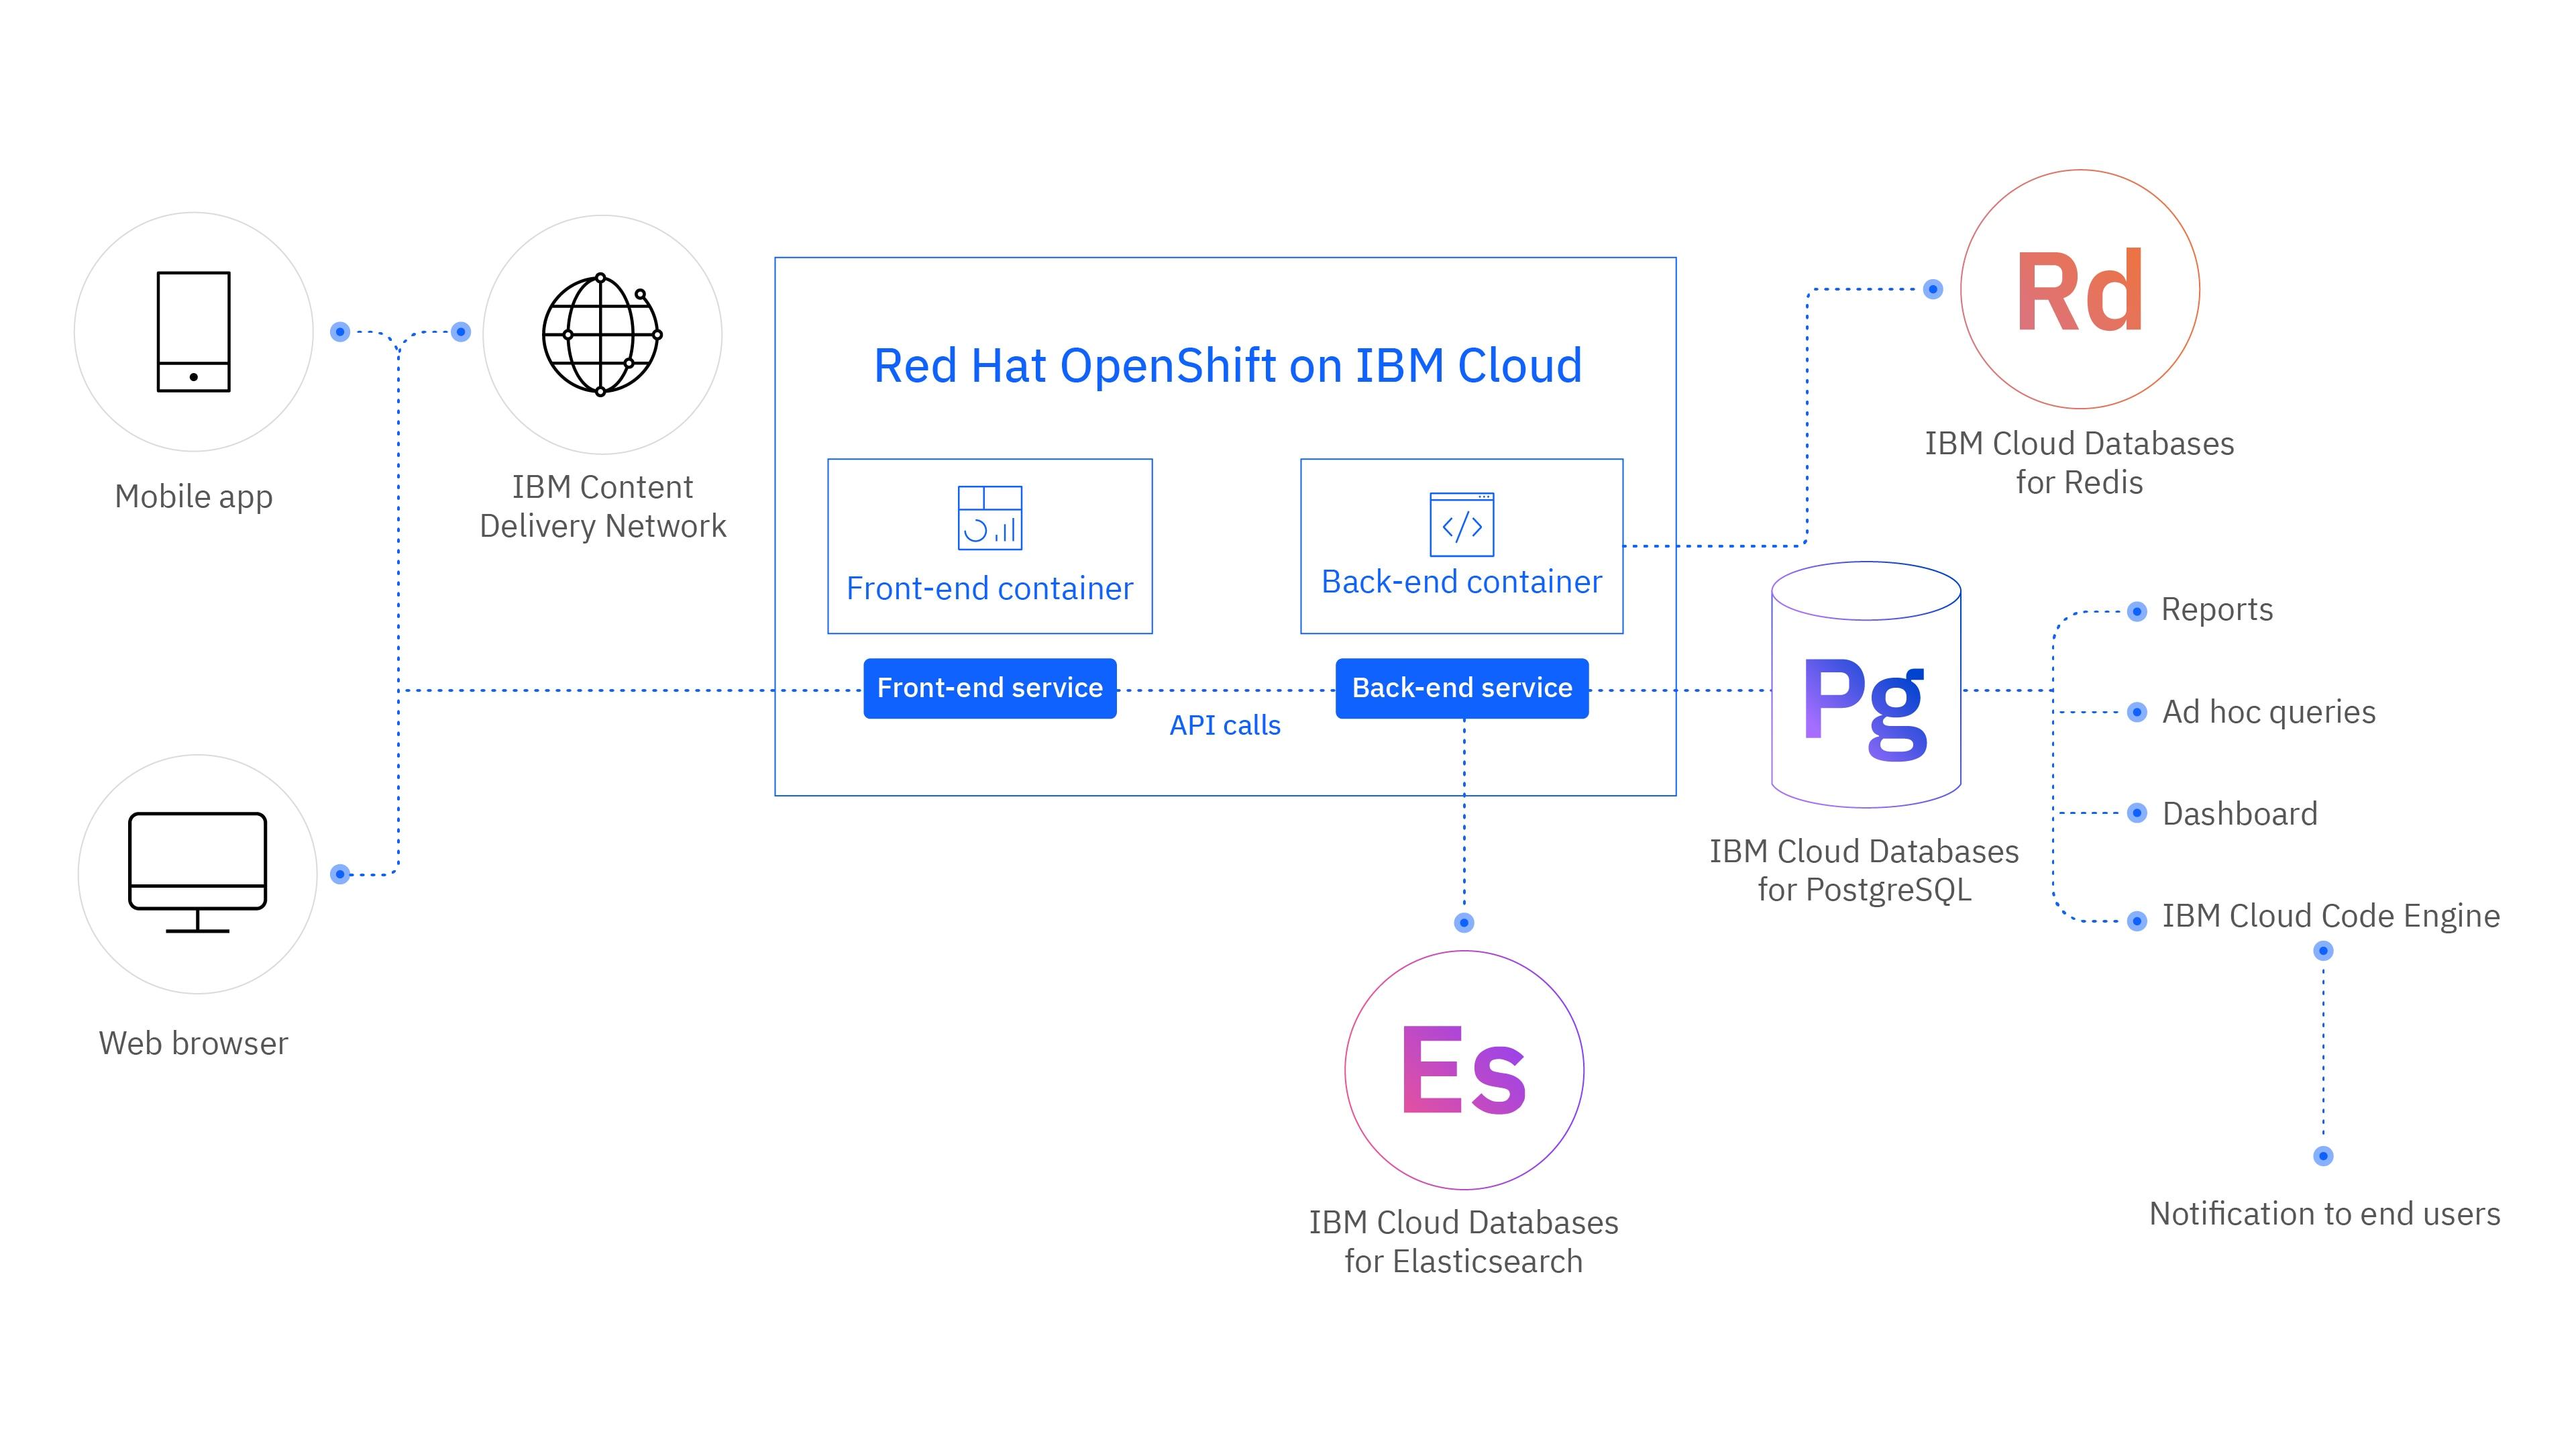Click the Notification to end users text
This screenshot has width=2576, height=1450.
click(x=2325, y=1214)
